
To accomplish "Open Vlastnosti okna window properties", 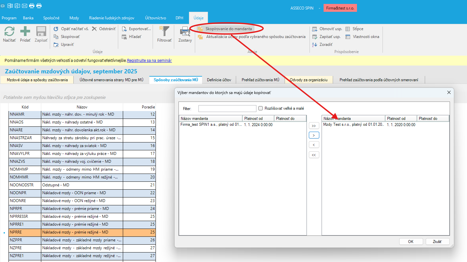I will [348, 37].
